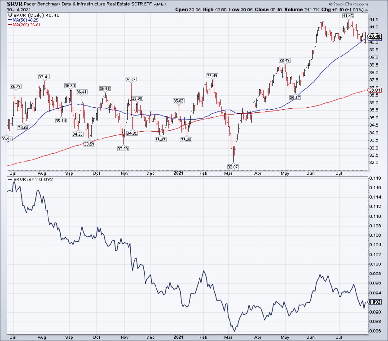Click the StockCharts.com copyright text
Screen dimensions: 388x341
click(x=348, y=4)
